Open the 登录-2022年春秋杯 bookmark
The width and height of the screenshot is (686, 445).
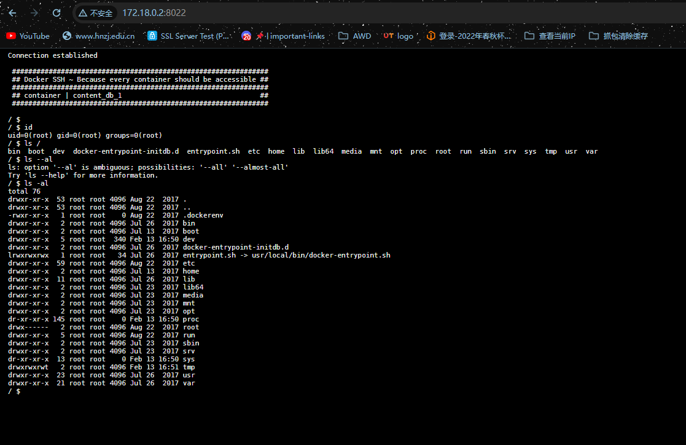(x=469, y=36)
